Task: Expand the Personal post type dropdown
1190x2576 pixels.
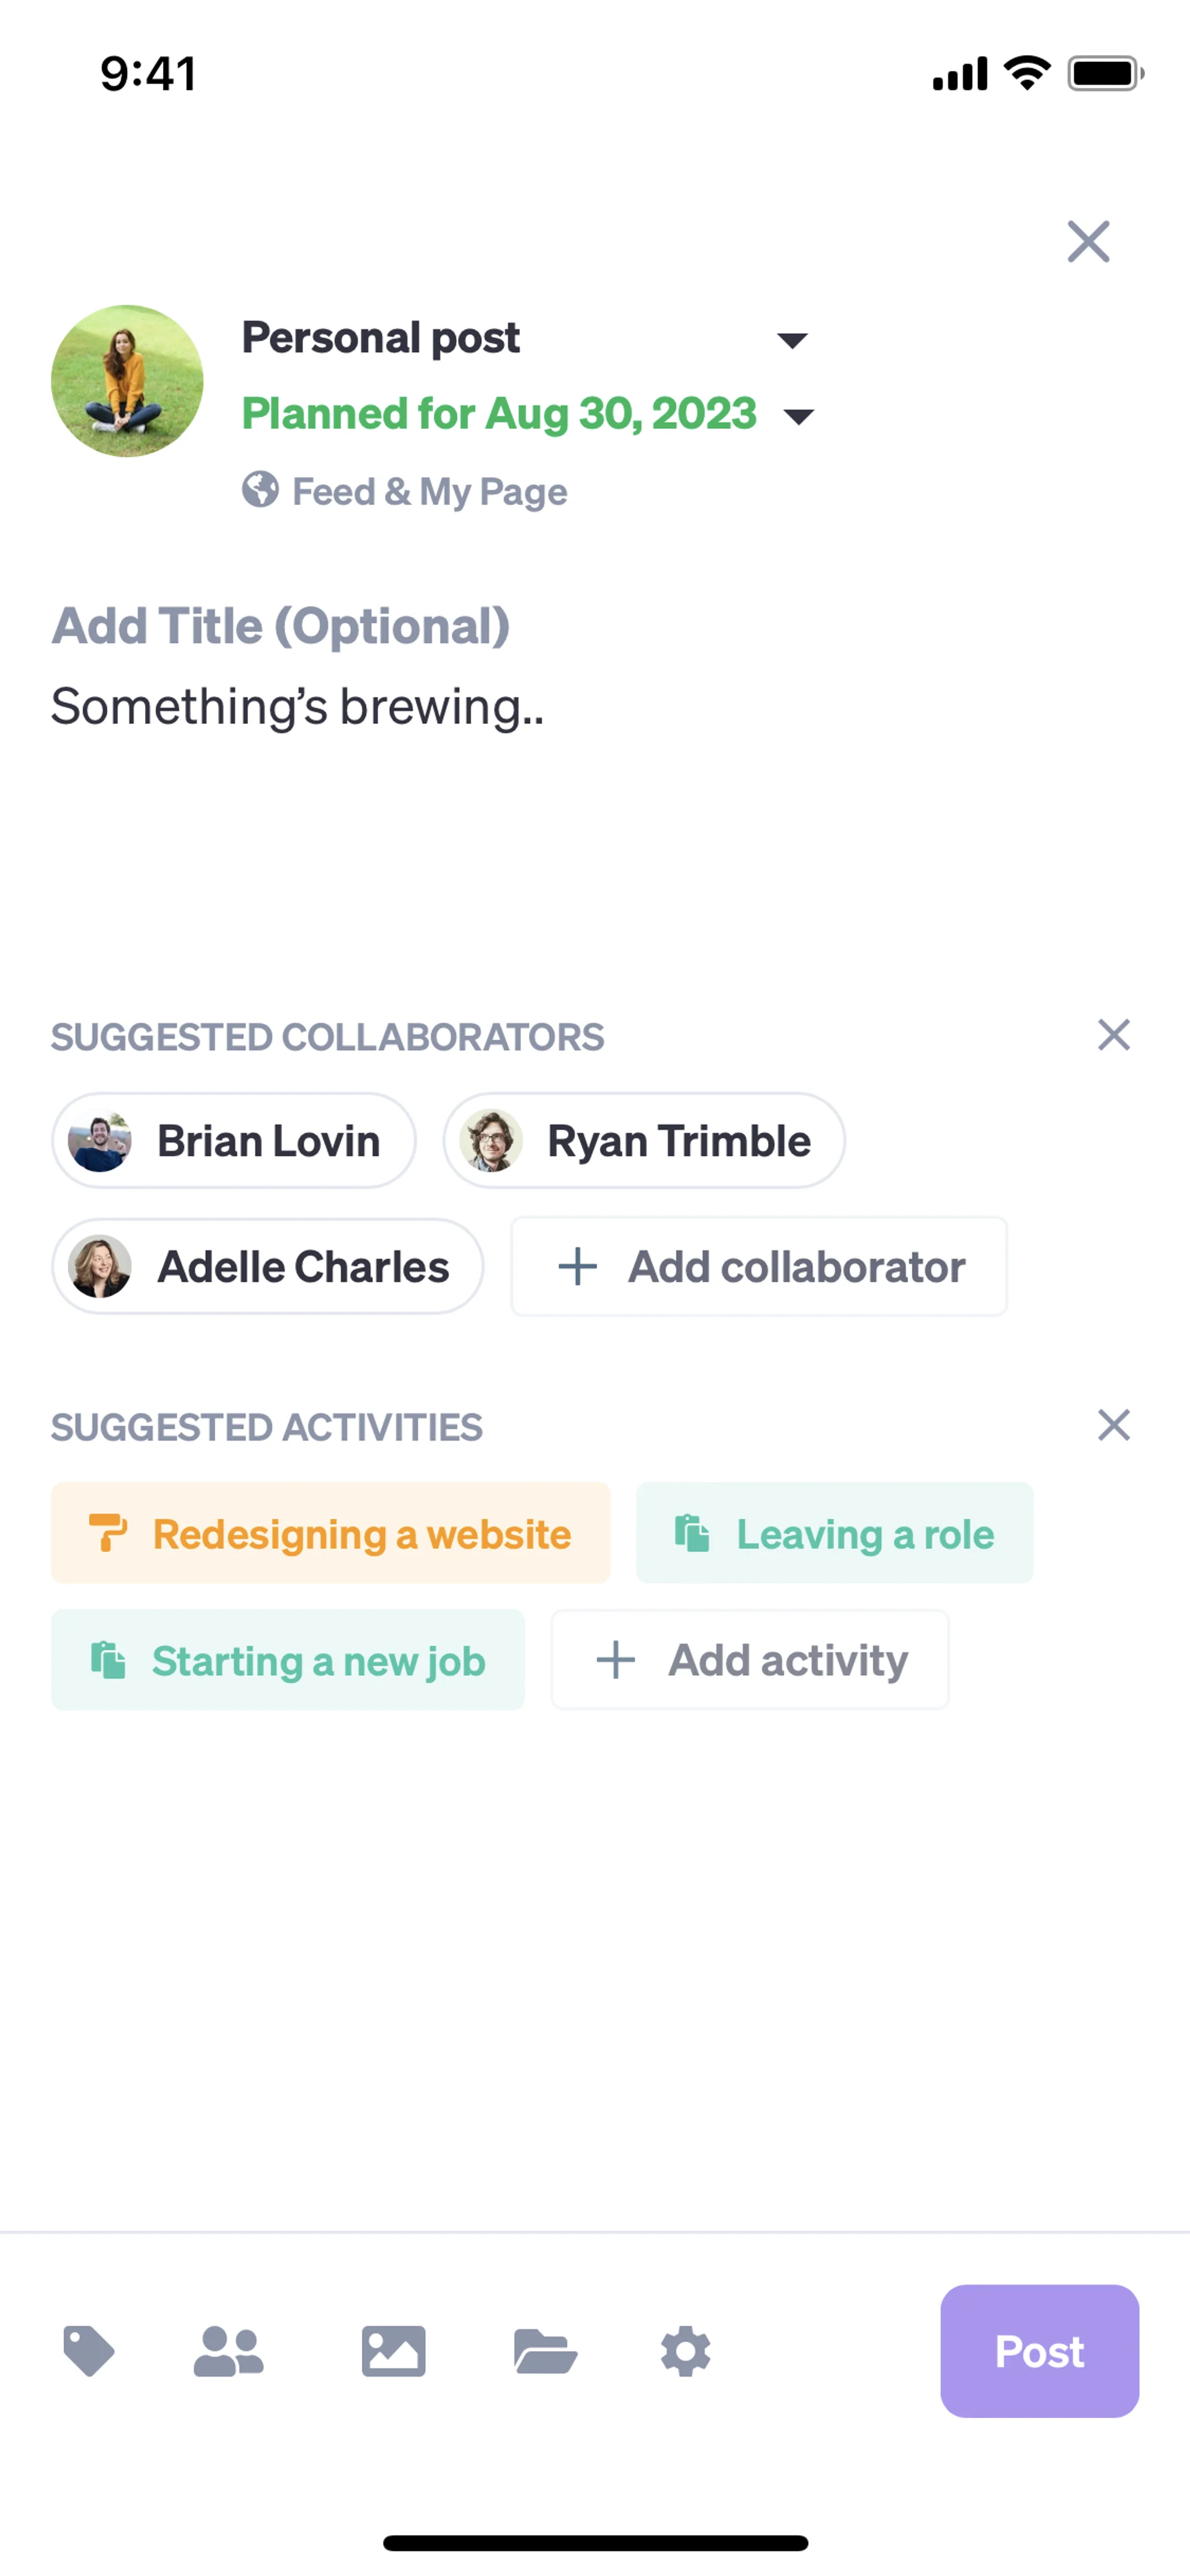Action: [792, 340]
